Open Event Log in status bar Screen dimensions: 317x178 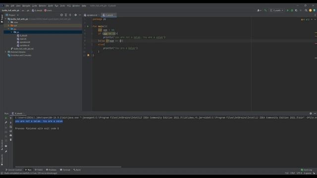point(307,170)
